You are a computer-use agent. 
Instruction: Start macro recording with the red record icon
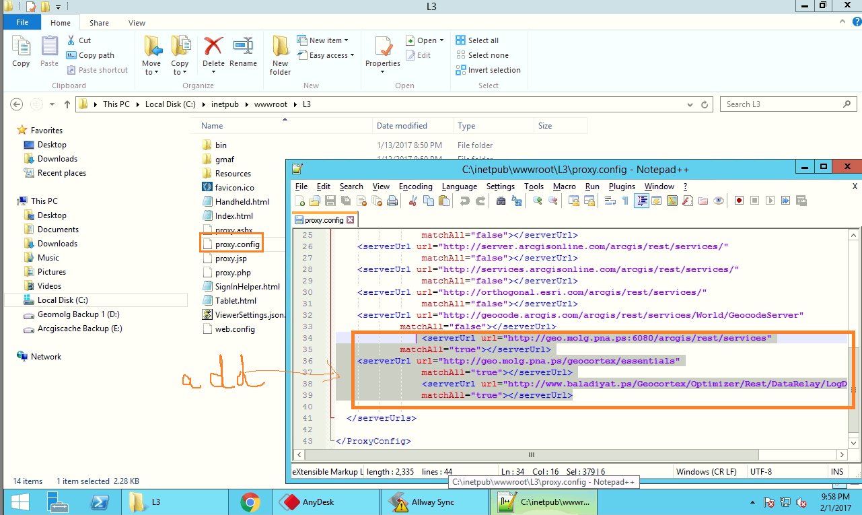tap(740, 201)
